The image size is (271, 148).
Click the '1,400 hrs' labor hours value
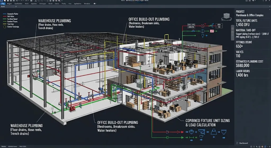click(x=242, y=75)
